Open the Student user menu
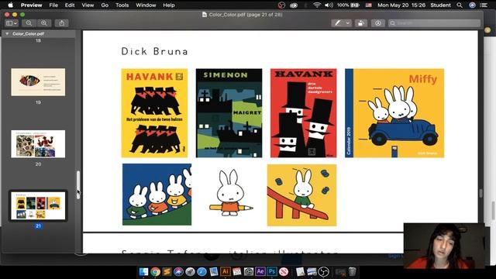This screenshot has height=279, width=496. [440, 5]
